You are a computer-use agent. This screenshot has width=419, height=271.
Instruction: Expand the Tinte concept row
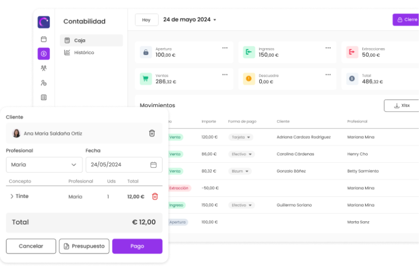point(12,197)
